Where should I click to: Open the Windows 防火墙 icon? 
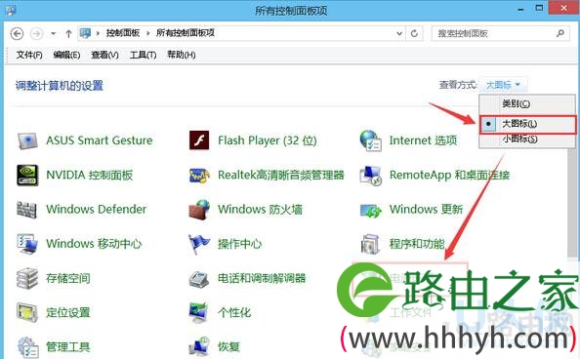199,210
